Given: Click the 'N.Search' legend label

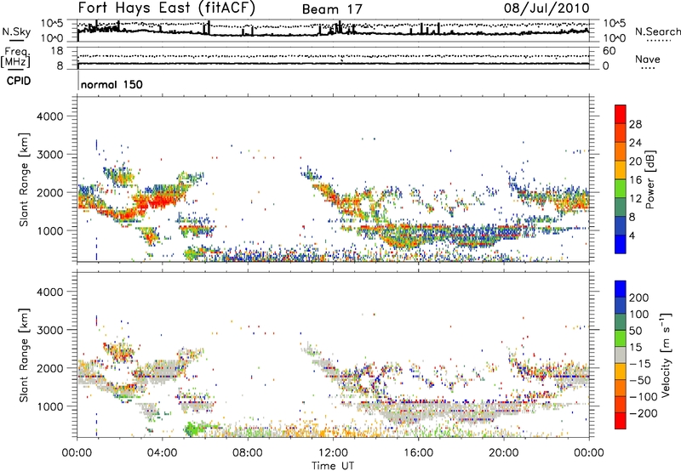Looking at the screenshot, I should [657, 31].
